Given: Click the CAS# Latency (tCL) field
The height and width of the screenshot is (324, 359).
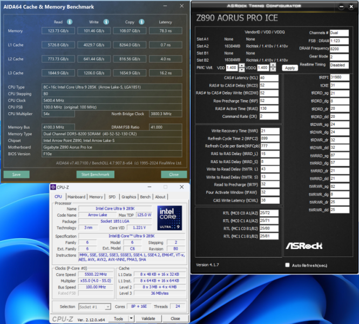Looking at the screenshot, I should [269, 78].
